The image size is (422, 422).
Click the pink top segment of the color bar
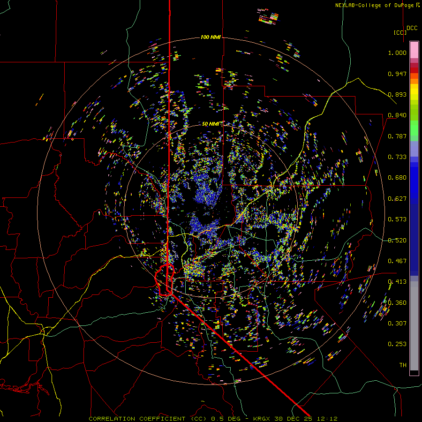pos(414,50)
